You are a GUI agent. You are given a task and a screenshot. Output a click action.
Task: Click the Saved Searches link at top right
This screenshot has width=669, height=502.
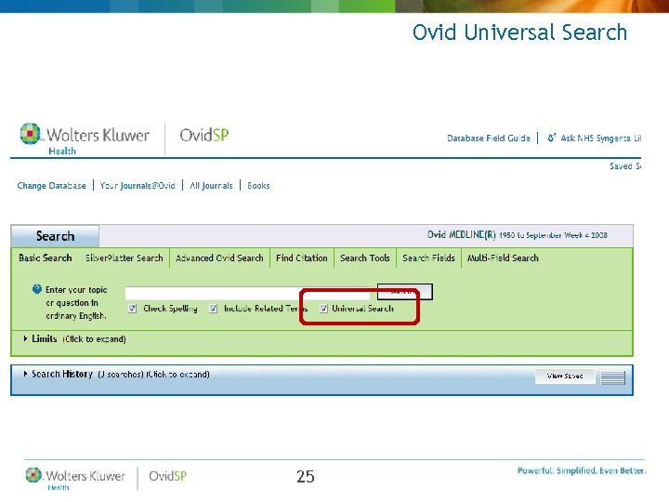[625, 166]
